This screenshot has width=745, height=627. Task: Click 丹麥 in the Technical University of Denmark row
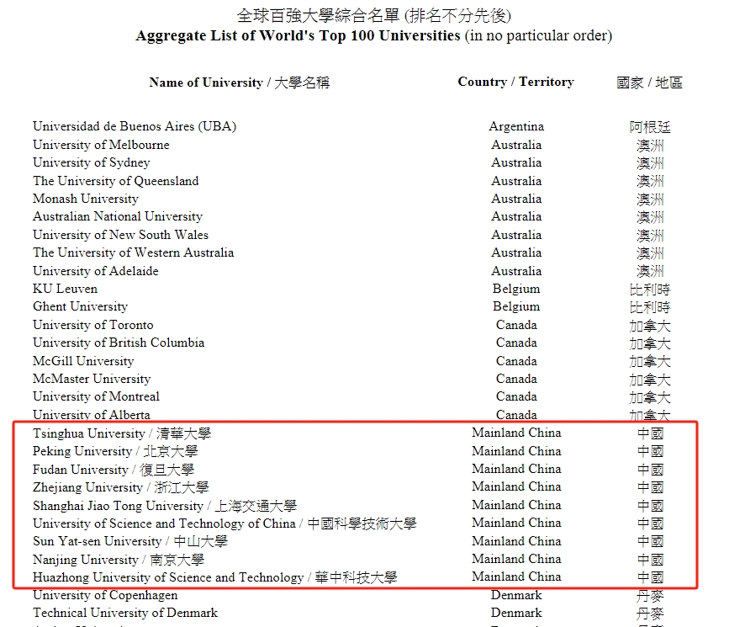(650, 614)
